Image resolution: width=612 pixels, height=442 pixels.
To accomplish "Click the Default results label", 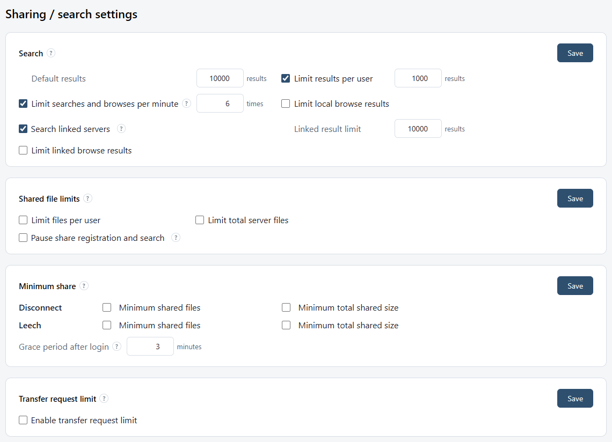I will [x=59, y=78].
